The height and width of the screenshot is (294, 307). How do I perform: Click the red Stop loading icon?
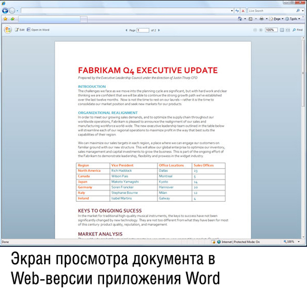243,11
